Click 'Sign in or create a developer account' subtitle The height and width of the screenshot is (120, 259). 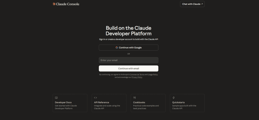(x=128, y=39)
